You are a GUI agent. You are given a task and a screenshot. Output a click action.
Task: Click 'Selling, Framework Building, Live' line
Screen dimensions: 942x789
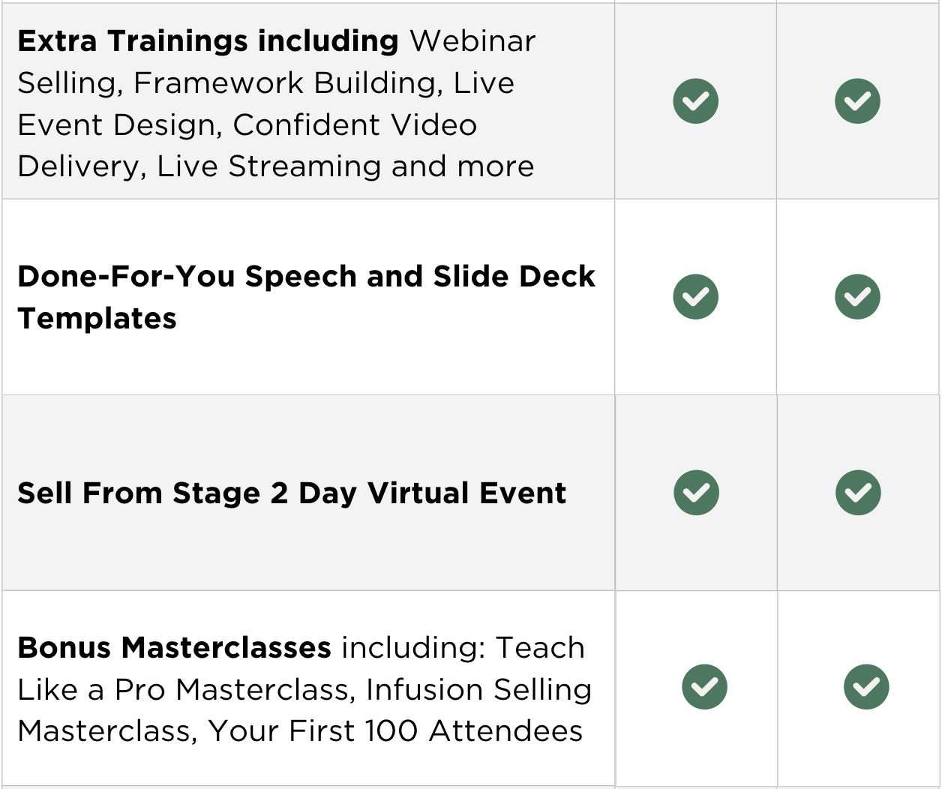265,83
